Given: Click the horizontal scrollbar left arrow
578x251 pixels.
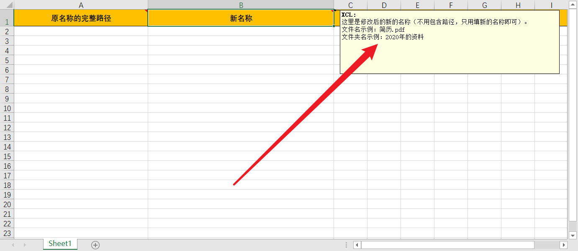Looking at the screenshot, I should [356, 245].
